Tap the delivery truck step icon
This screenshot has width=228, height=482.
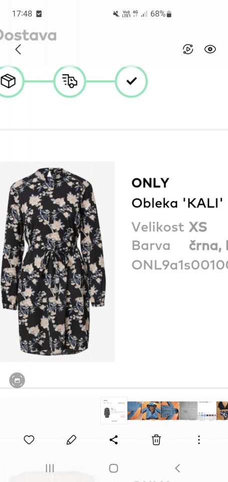[70, 81]
